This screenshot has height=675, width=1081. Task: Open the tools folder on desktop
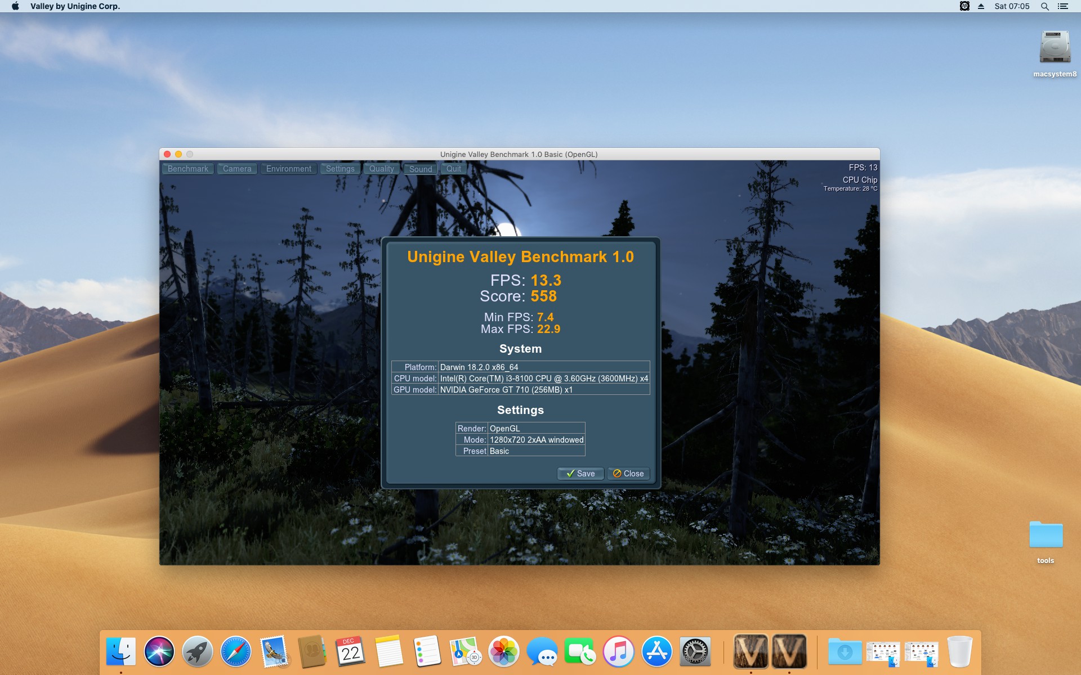click(1046, 535)
